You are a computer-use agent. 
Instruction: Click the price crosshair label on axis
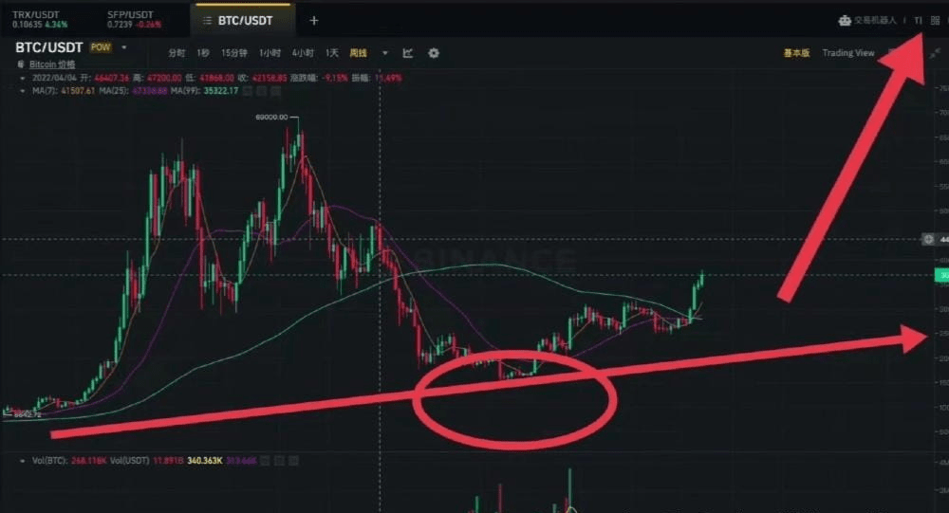935,240
